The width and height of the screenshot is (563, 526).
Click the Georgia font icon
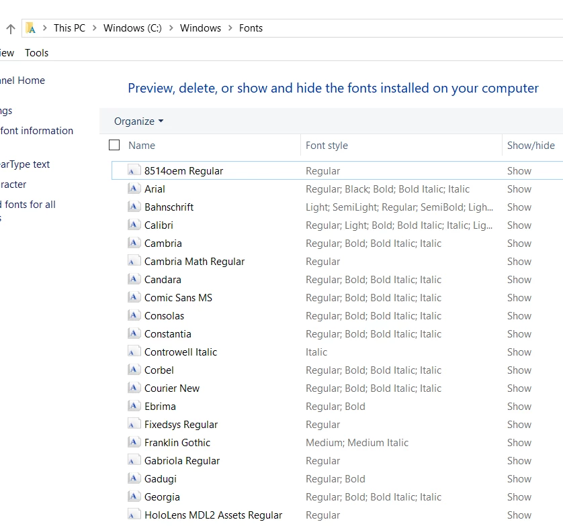tap(134, 496)
